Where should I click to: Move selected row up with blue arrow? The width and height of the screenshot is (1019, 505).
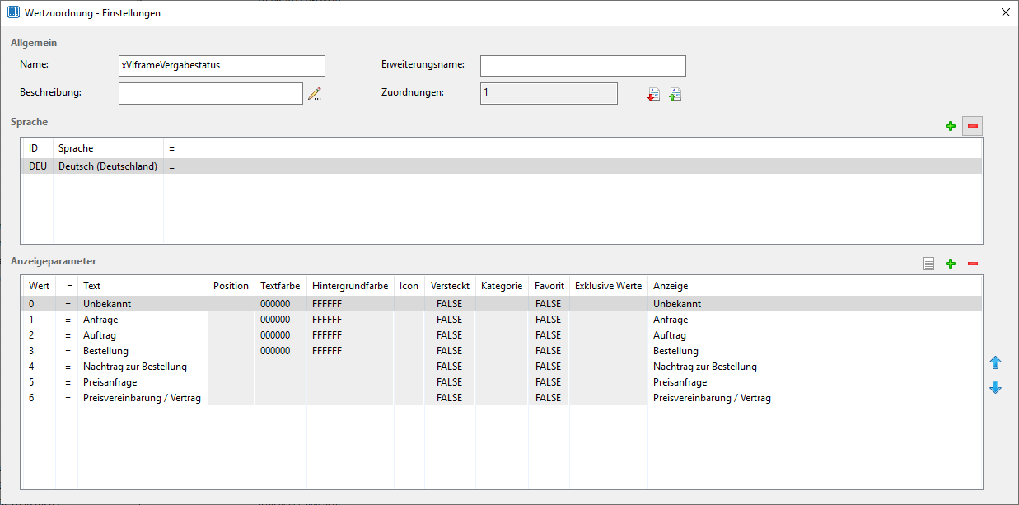click(995, 362)
